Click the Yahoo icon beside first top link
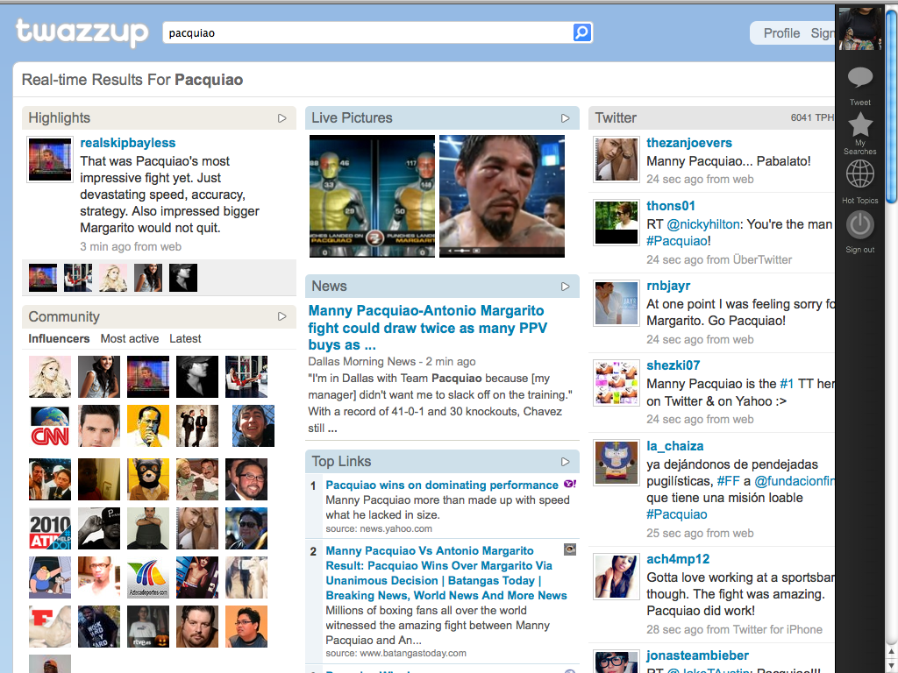 [570, 484]
